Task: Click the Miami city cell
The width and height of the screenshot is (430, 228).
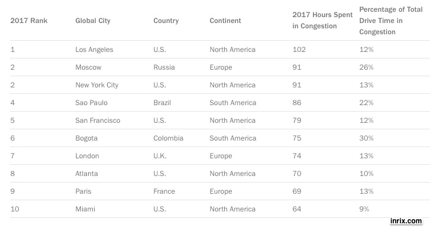Action: (x=85, y=209)
